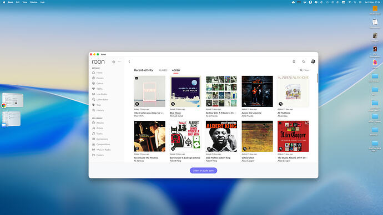This screenshot has height=215, width=383.
Task: Open Stax Profiles: Albert King title
Action: (x=218, y=158)
